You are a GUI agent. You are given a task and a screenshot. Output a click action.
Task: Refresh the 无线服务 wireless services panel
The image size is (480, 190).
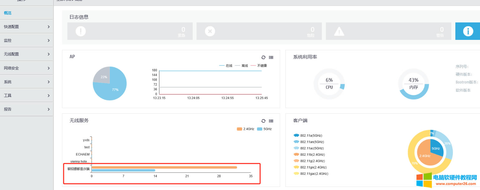[264, 121]
